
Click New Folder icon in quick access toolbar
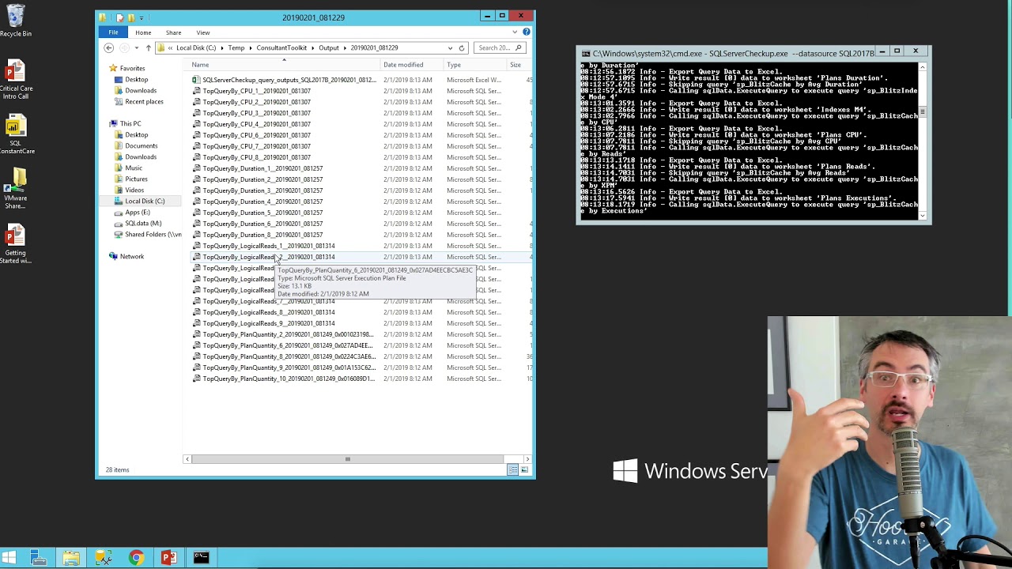click(x=130, y=17)
